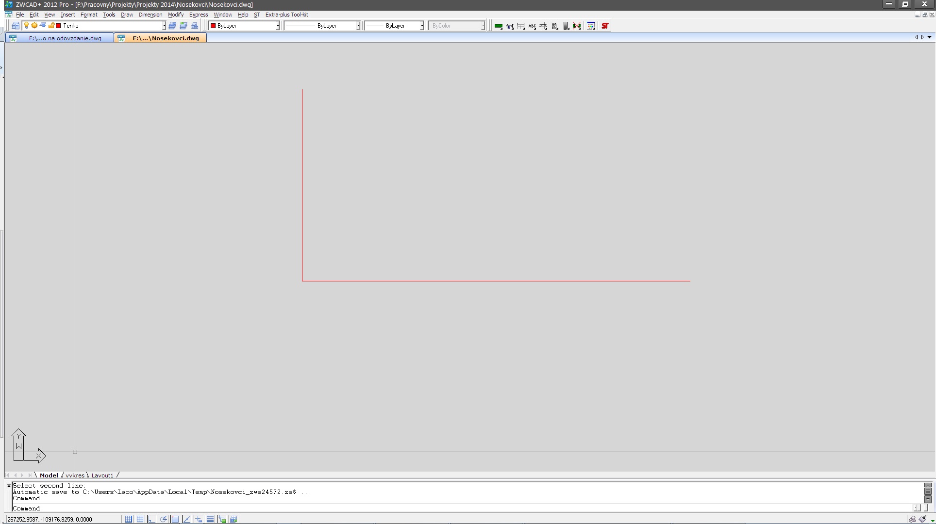Viewport: 936px width, 524px height.
Task: Click the print icon in status bar
Action: click(x=912, y=519)
